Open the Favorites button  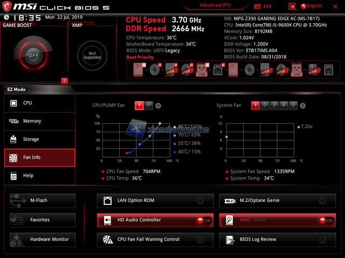(x=43, y=220)
